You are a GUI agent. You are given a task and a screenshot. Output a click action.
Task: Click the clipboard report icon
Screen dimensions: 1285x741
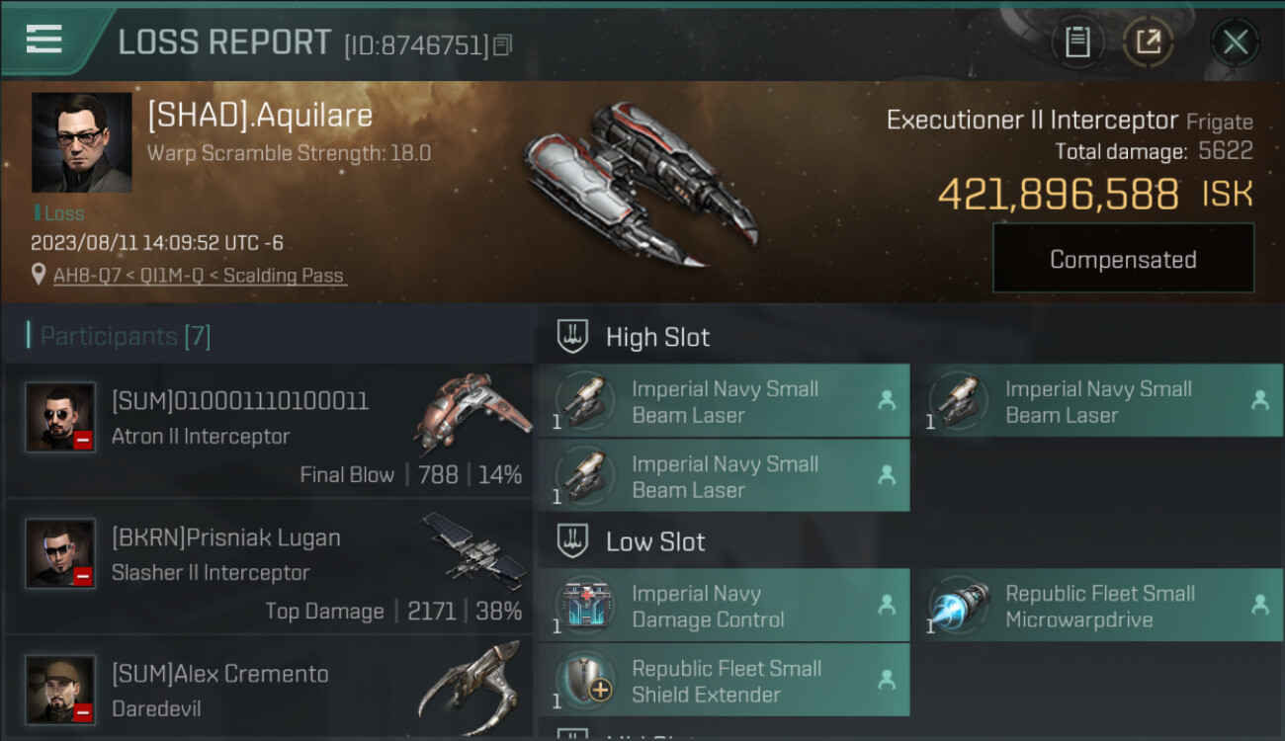pos(1077,41)
